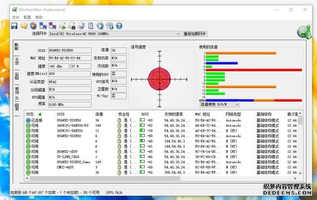Click the strength field showing -60 dBm

(58, 66)
